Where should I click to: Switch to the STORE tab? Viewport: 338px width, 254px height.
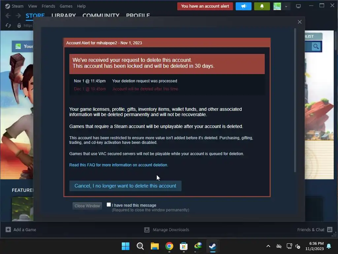click(x=35, y=16)
